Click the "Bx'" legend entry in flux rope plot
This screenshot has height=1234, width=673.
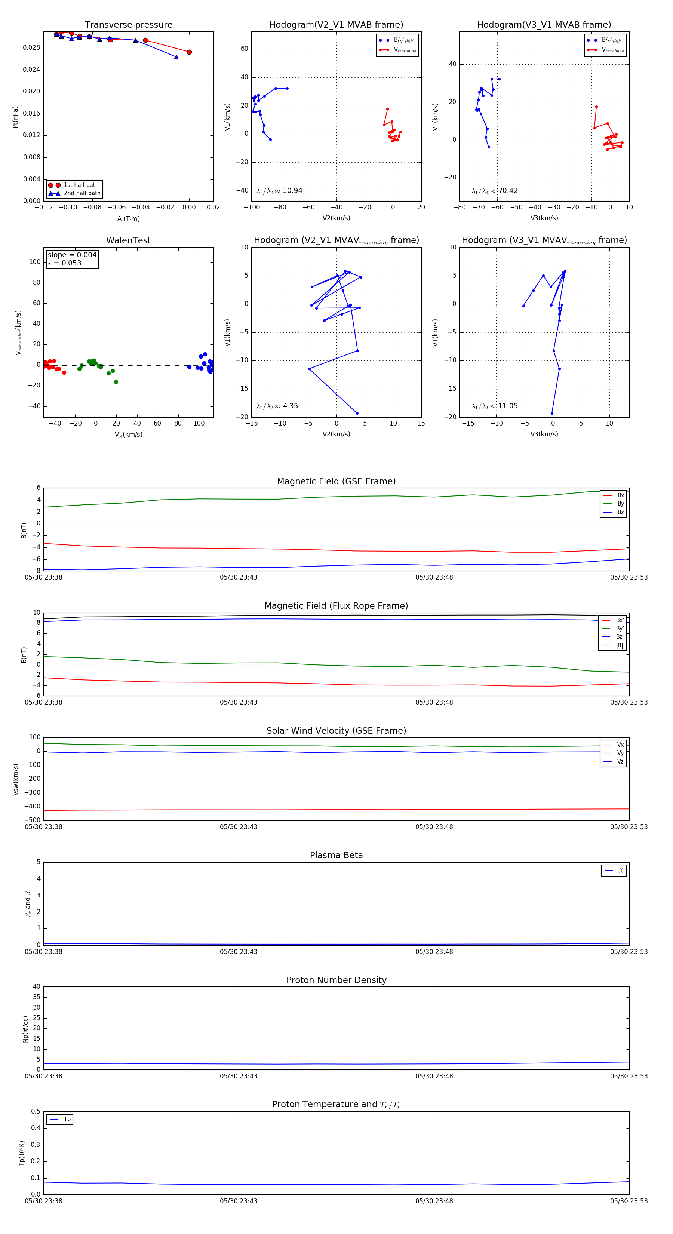[613, 620]
